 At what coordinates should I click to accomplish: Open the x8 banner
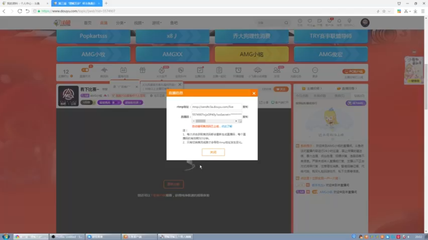(172, 36)
